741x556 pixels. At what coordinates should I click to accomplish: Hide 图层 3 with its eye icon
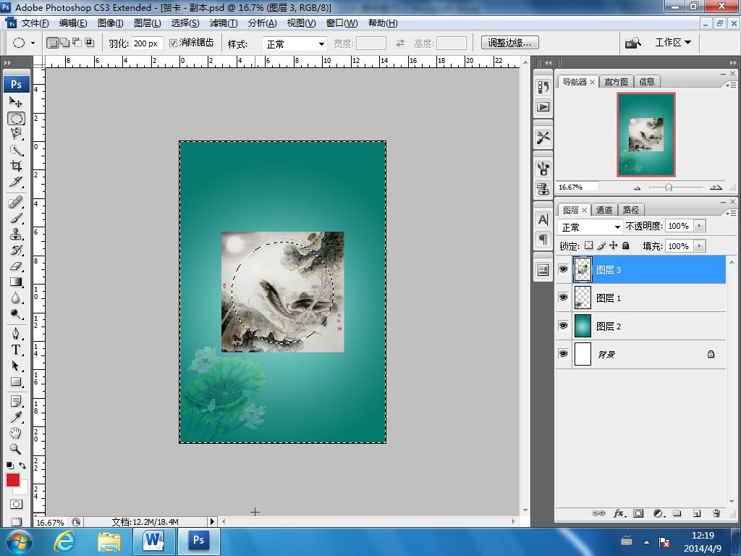[563, 269]
